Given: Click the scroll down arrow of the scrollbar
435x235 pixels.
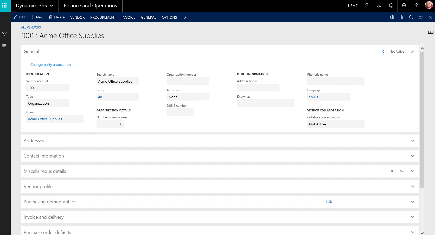Looking at the screenshot, I should [x=422, y=233].
